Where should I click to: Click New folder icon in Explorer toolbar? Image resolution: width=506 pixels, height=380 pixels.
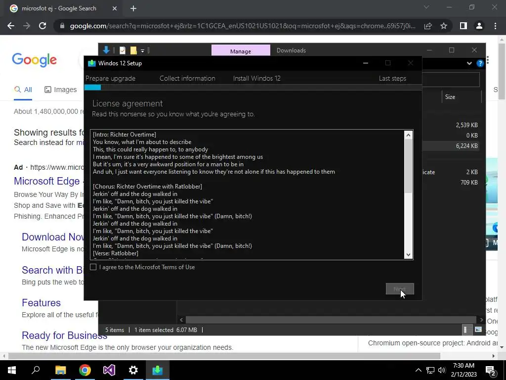click(133, 50)
